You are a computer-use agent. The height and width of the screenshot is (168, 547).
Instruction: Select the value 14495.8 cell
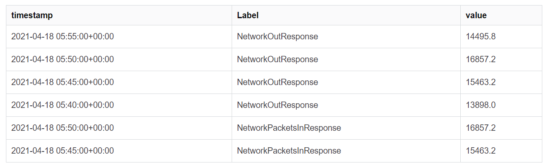(502, 36)
